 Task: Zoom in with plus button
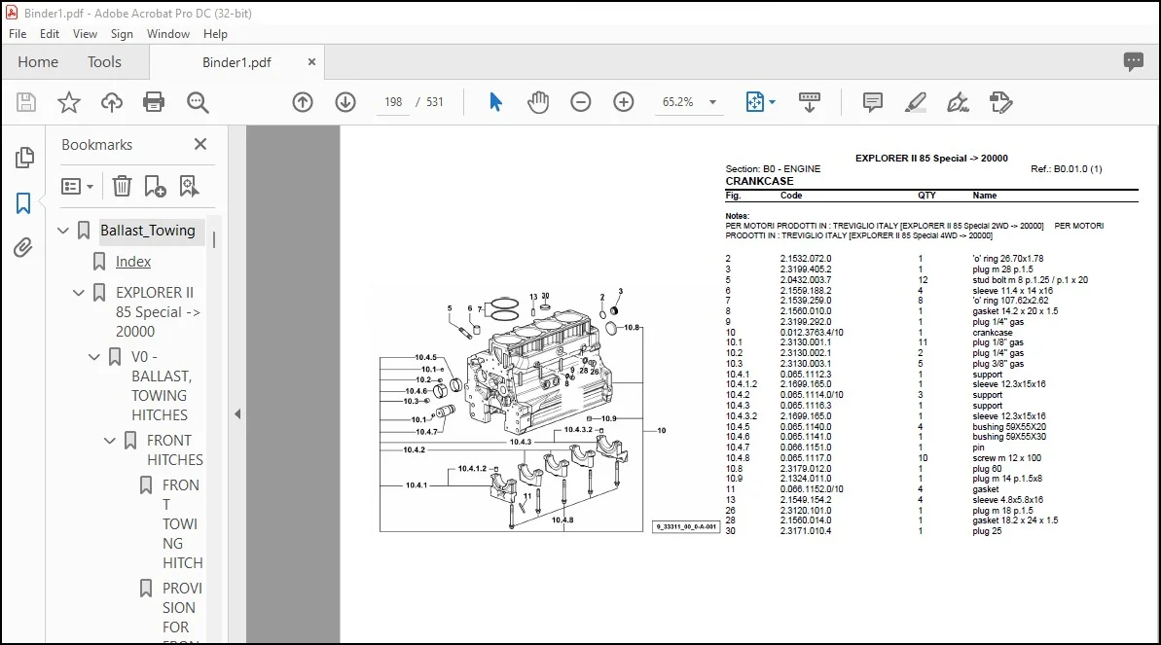(x=624, y=102)
